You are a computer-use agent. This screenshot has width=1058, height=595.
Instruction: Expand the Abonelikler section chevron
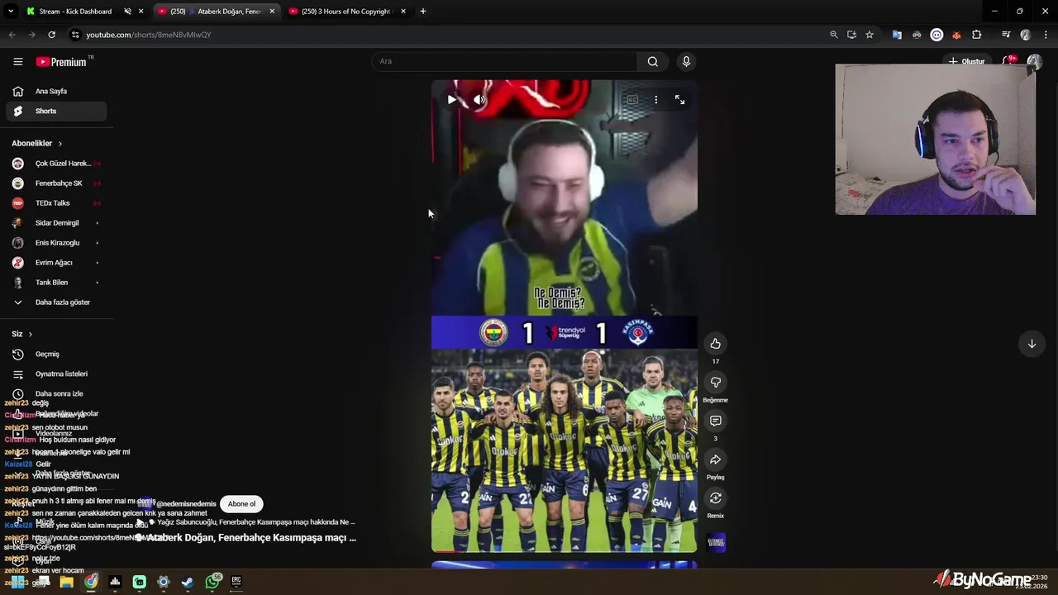click(60, 144)
